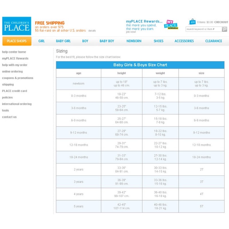The height and width of the screenshot is (229, 229).
Task: Click the weight column header
Action: tap(160, 73)
